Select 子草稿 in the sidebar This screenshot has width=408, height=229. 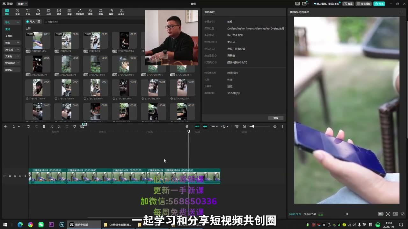(9, 36)
